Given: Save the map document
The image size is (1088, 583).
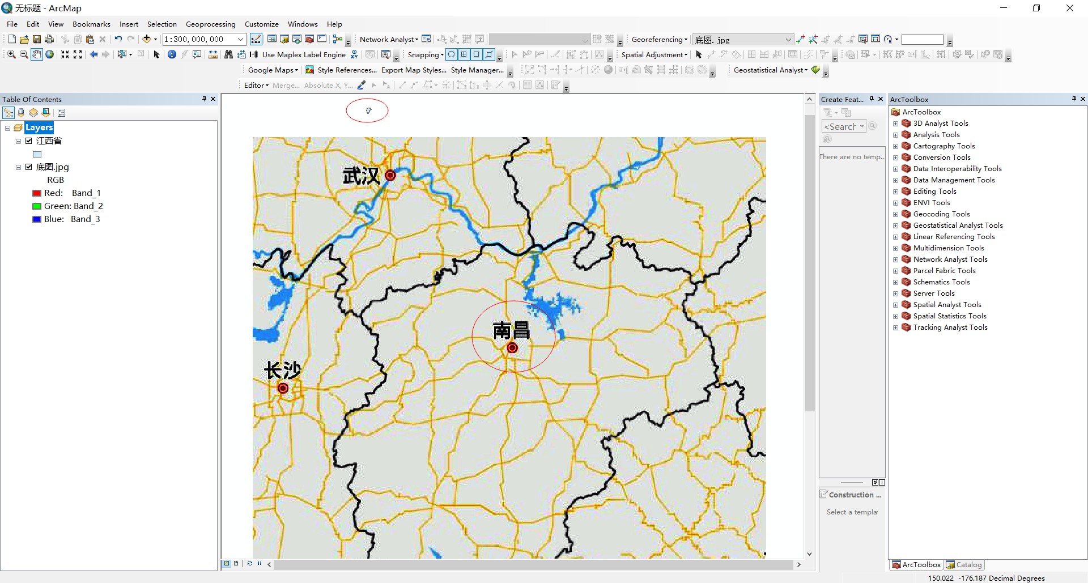Looking at the screenshot, I should click(x=36, y=39).
